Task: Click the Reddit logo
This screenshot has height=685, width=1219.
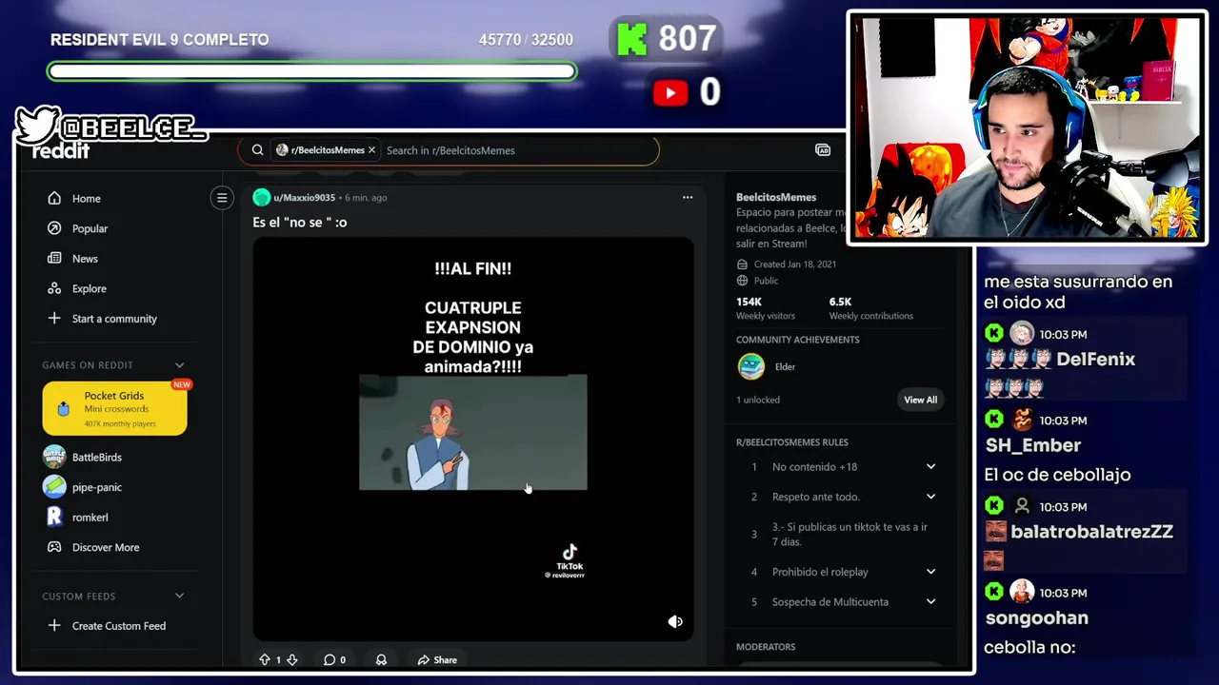Action: point(61,151)
